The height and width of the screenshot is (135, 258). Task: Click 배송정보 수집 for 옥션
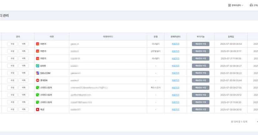200,109
